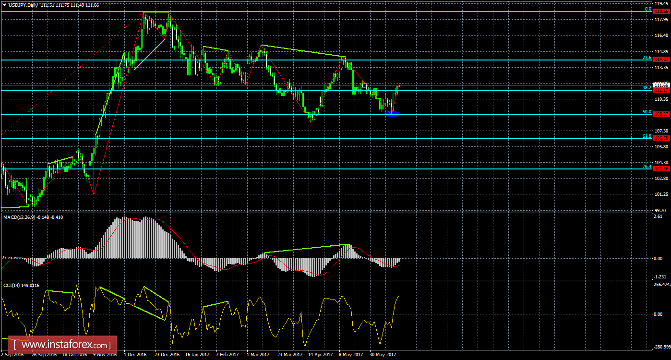
Task: Click the 38.2 Fibonacci level label
Action: [647, 88]
